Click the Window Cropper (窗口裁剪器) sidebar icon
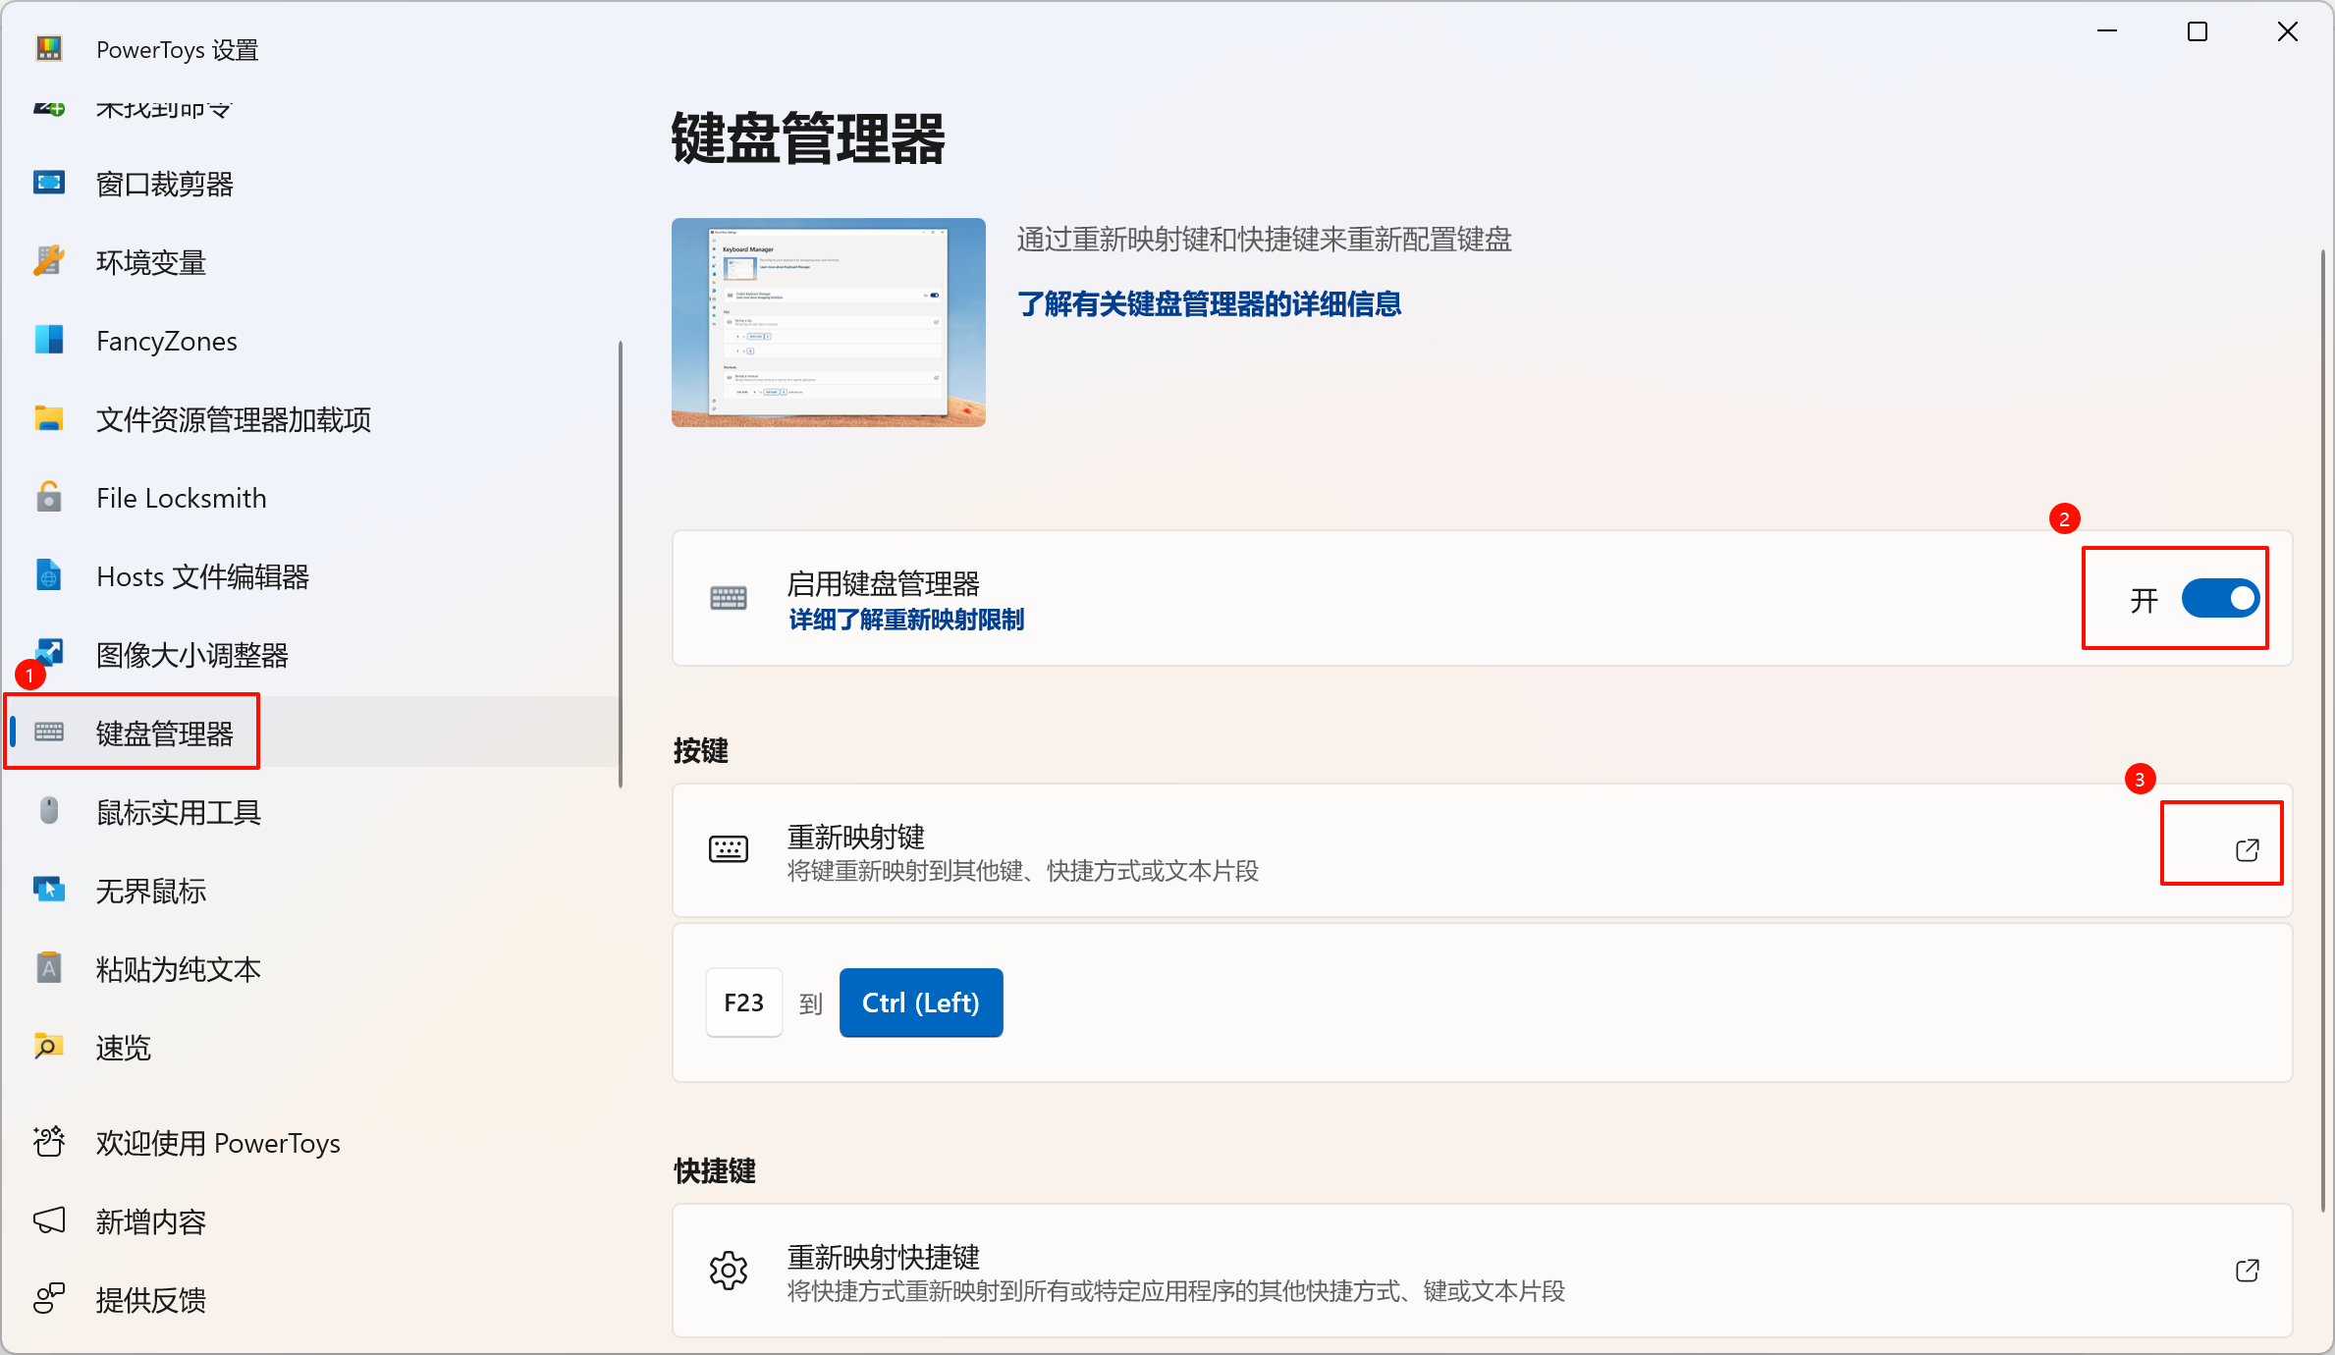 pyautogui.click(x=49, y=184)
